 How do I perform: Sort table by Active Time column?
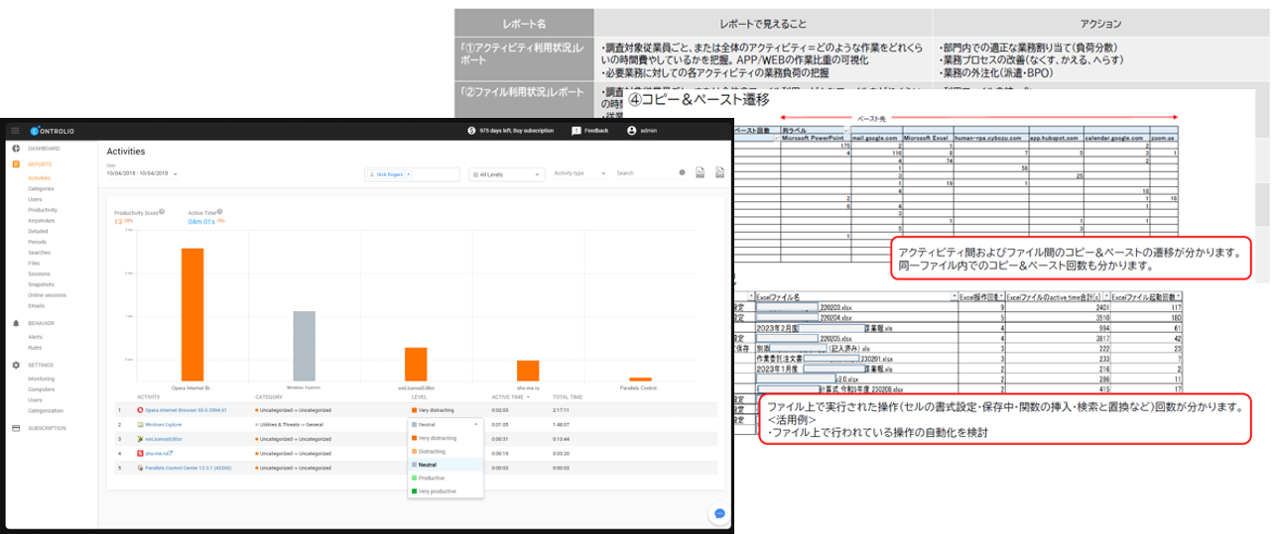[511, 396]
